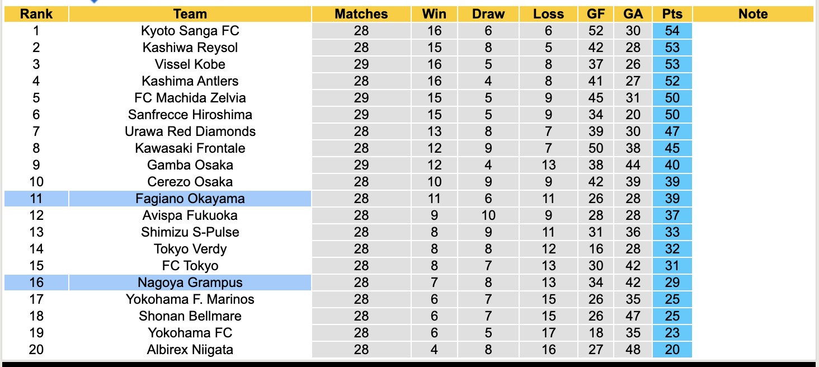
Task: Click the Yokohama F. Marinos team name
Action: coord(190,299)
